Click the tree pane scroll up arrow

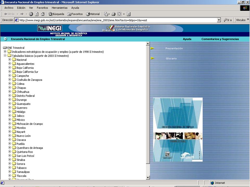click(148, 44)
